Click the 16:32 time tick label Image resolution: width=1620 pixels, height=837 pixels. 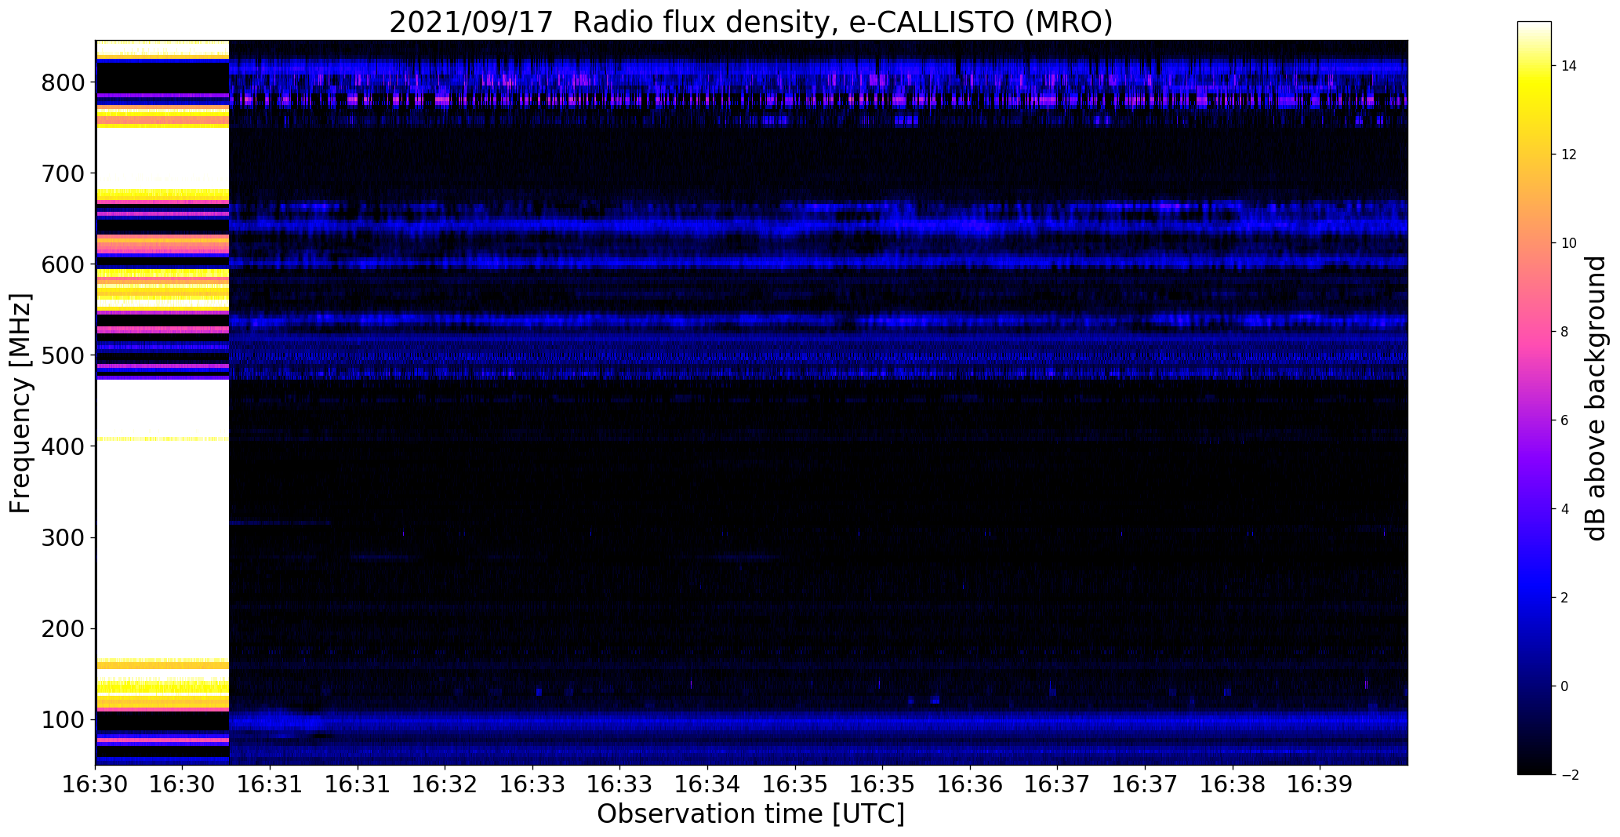445,784
